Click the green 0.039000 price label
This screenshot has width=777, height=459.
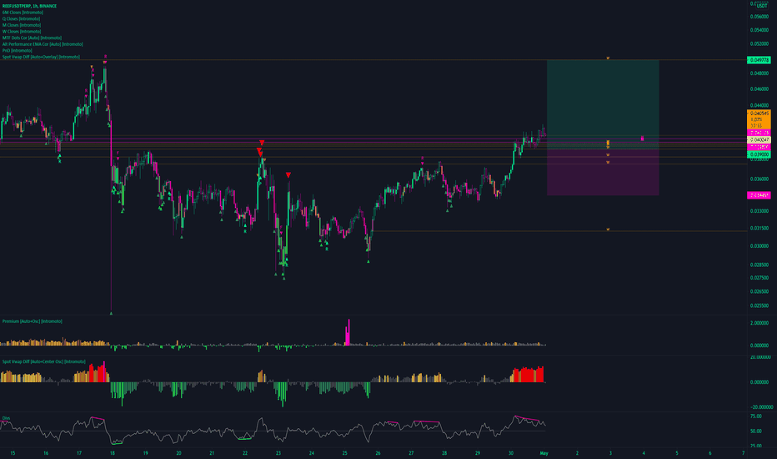[x=759, y=155]
